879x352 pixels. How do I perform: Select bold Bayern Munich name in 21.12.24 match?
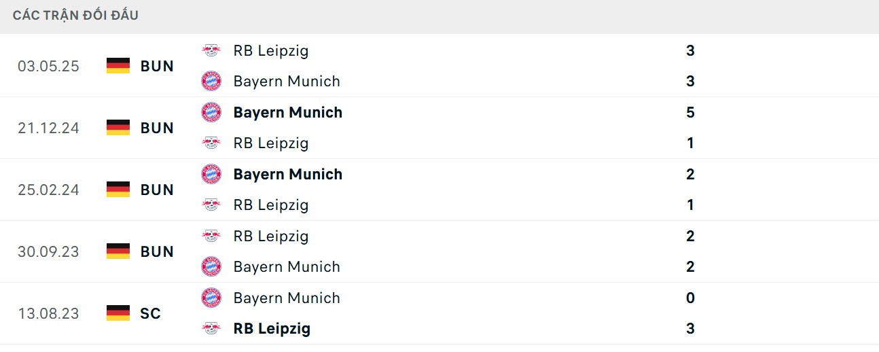pyautogui.click(x=287, y=112)
